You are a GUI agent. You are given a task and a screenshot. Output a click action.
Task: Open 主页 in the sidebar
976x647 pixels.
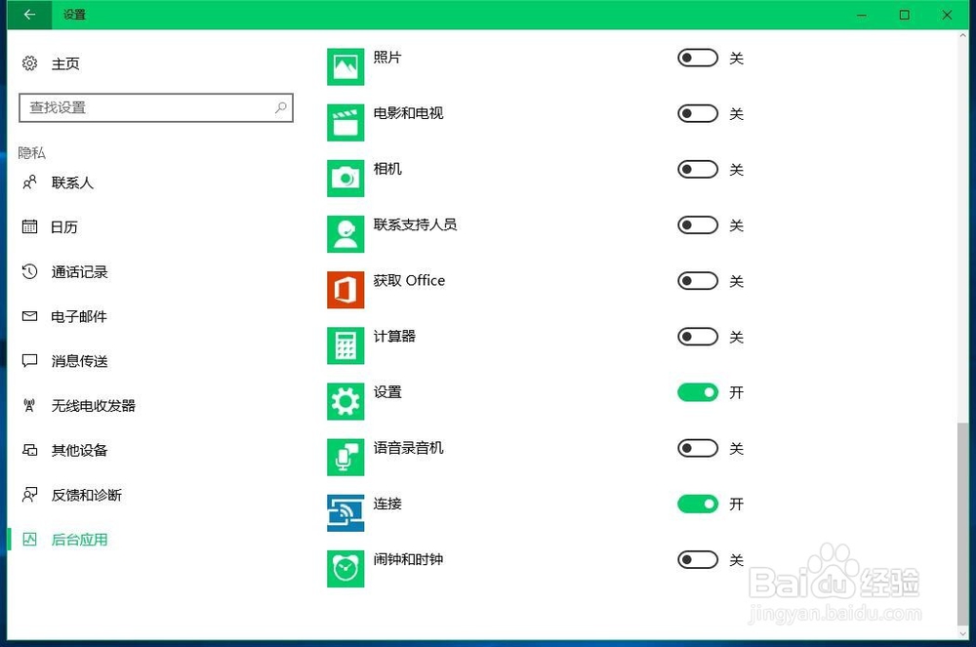click(64, 63)
